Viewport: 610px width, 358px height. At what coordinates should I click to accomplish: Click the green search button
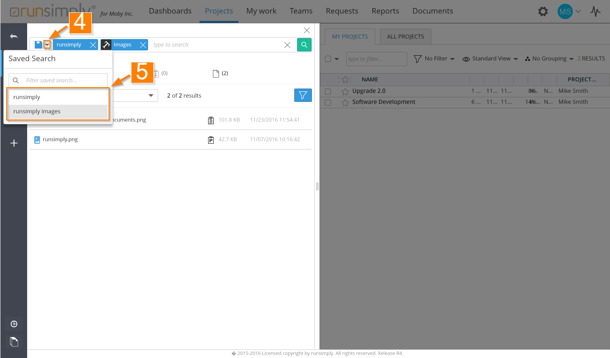[304, 45]
